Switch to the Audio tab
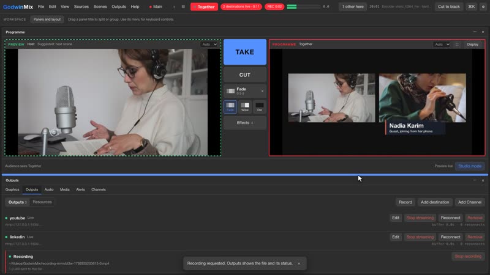Screen dimensions: 490x275 49,189
